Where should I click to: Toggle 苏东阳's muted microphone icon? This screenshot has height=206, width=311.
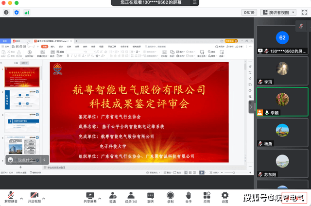[x=260, y=174]
